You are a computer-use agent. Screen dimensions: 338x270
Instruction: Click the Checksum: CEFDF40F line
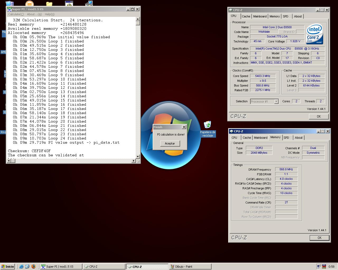coord(29,151)
